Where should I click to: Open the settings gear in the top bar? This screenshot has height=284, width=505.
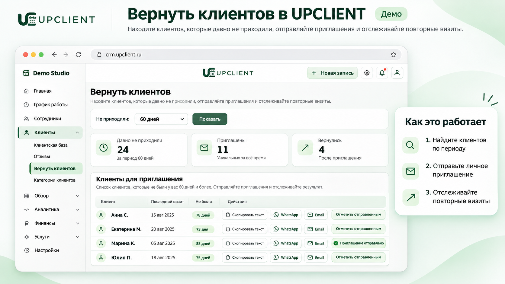367,73
